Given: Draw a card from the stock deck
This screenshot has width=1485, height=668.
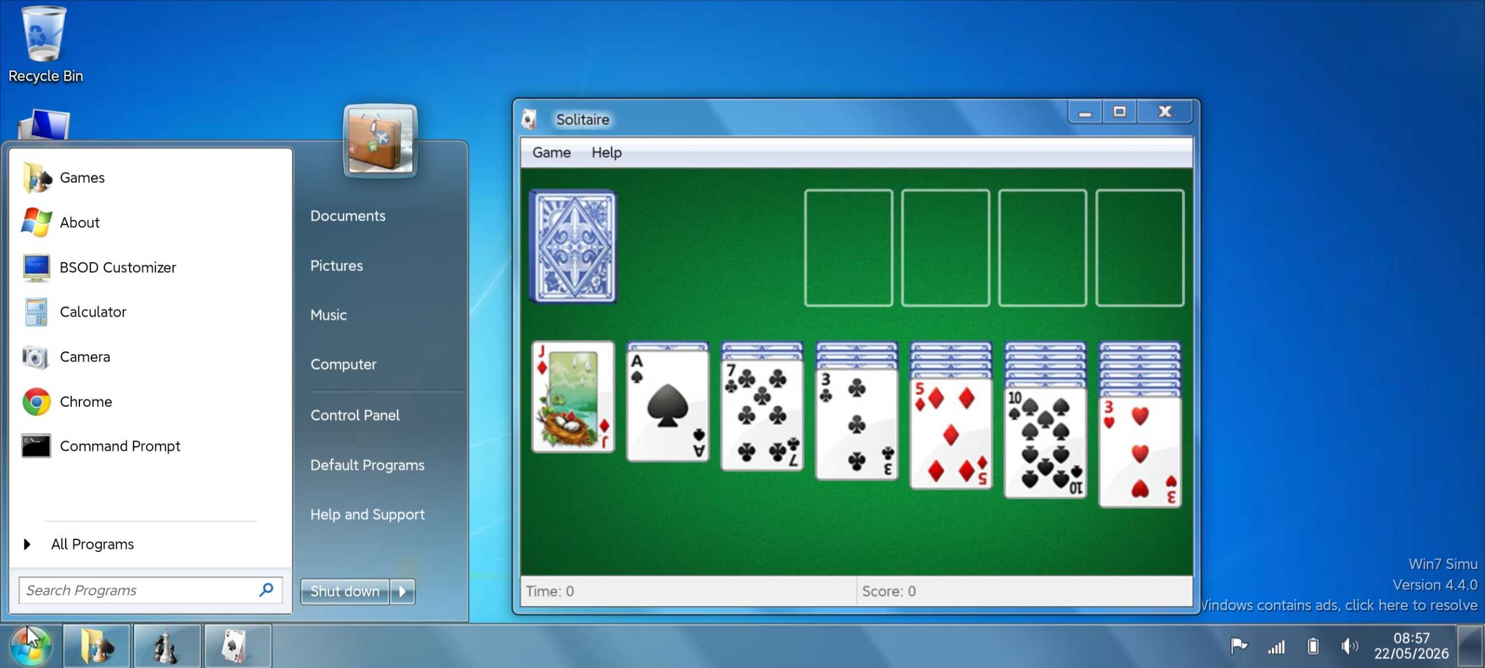Looking at the screenshot, I should click(x=573, y=246).
